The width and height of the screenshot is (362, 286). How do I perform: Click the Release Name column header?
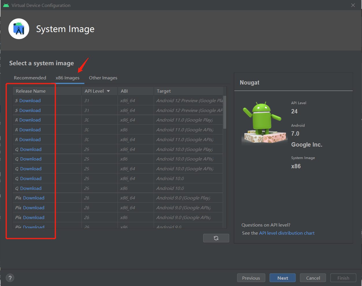pyautogui.click(x=31, y=91)
